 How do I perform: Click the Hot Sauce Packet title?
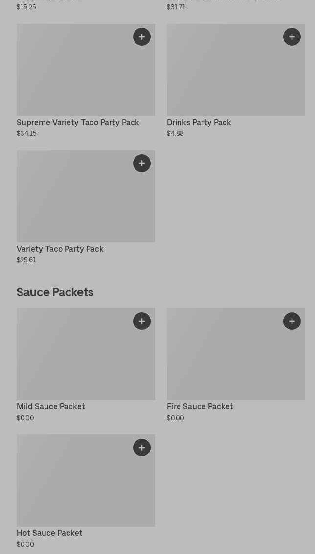[x=49, y=533]
